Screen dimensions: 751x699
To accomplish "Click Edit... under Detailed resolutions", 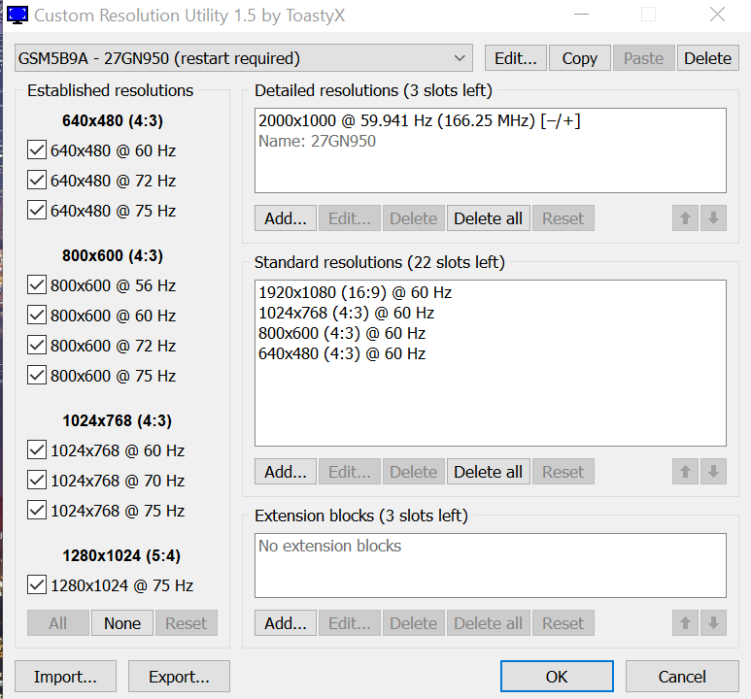I will (350, 218).
